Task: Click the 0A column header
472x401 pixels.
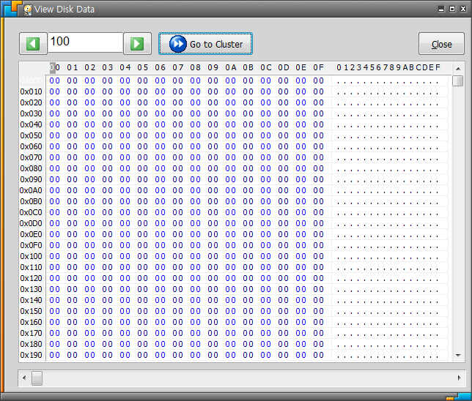Action: click(x=230, y=67)
